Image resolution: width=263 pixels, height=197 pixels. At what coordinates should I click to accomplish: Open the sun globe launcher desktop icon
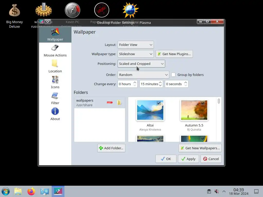(130, 10)
